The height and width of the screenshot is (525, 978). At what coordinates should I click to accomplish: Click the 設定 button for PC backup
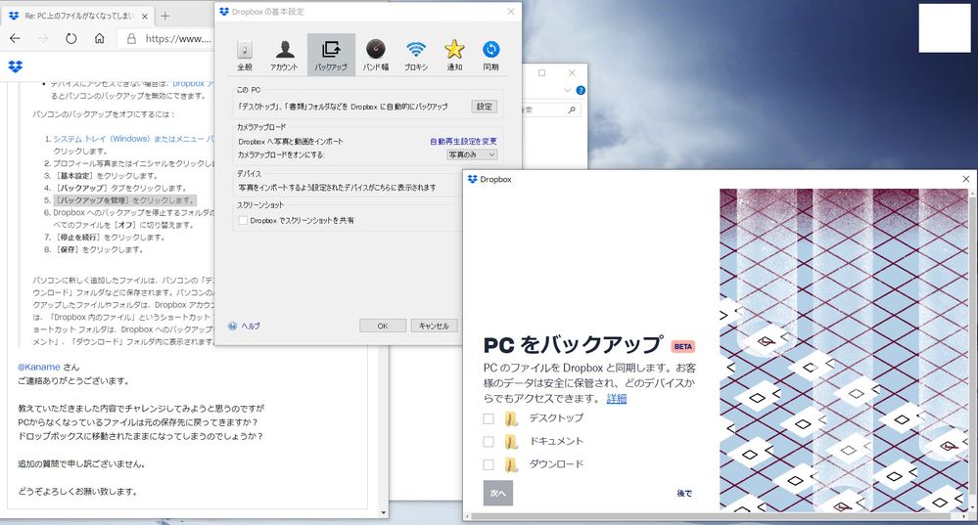point(485,106)
